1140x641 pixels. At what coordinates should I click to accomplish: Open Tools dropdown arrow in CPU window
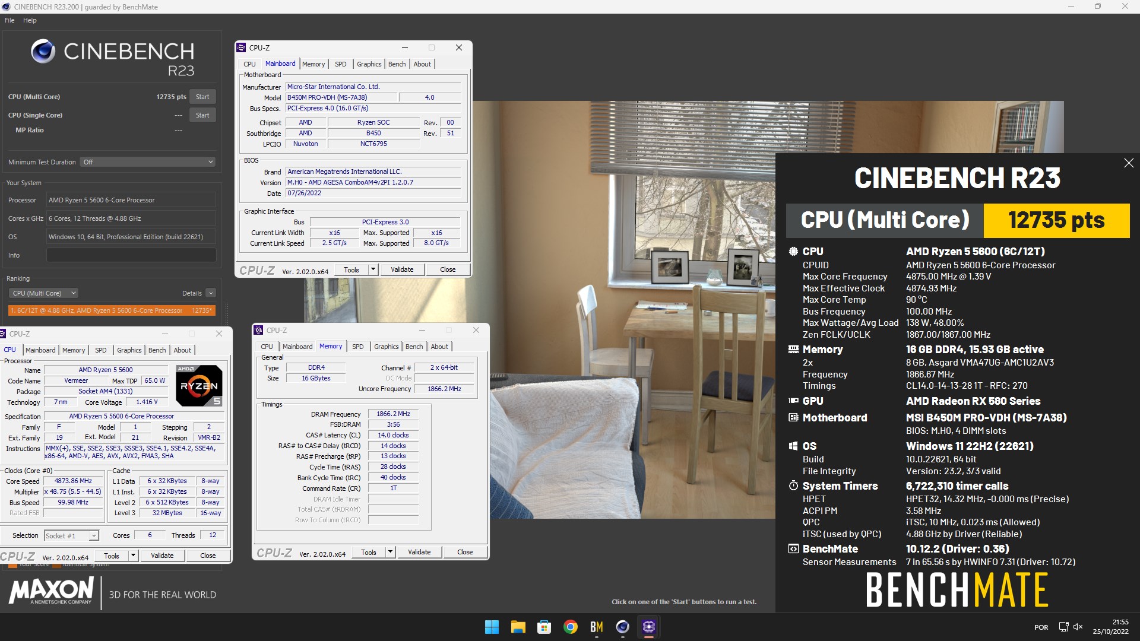coord(133,556)
